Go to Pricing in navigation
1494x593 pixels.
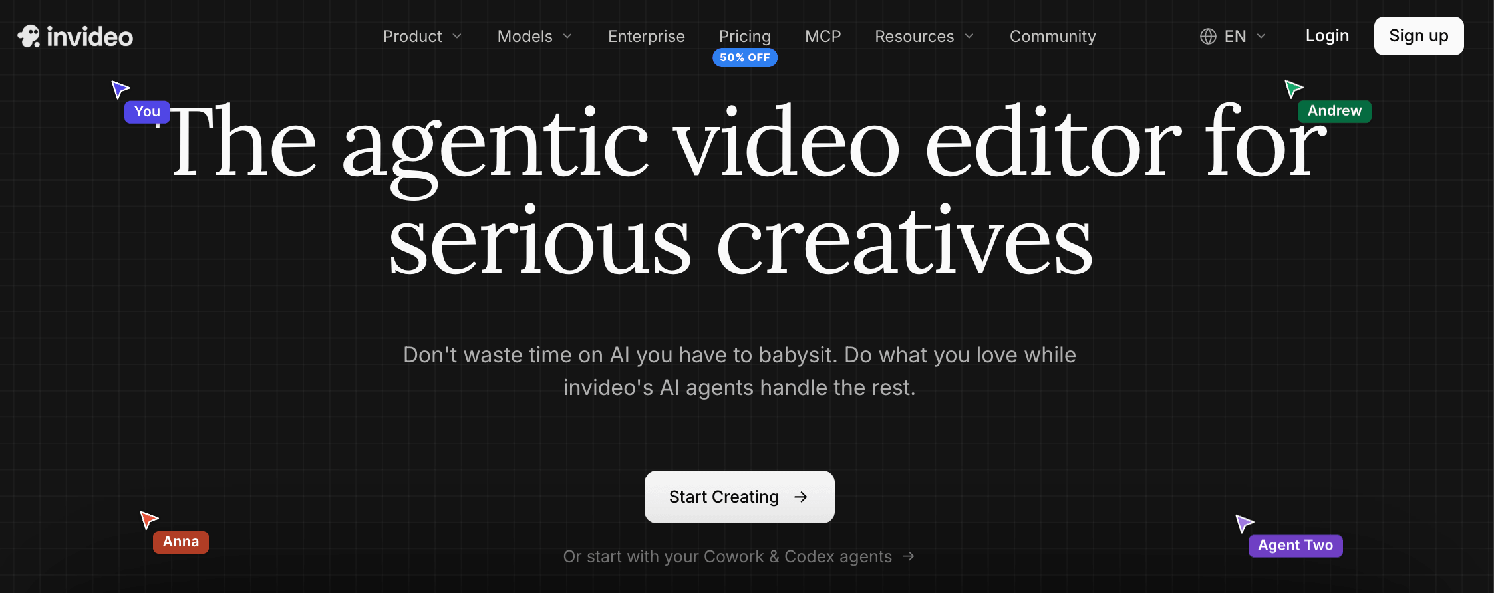[x=745, y=36]
